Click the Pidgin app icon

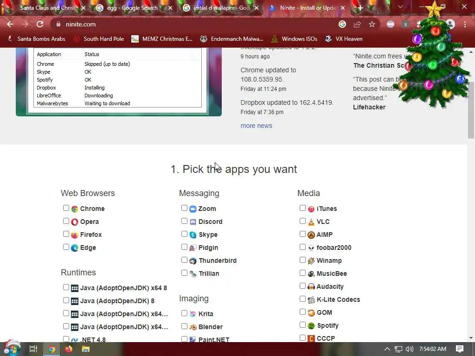(x=193, y=248)
